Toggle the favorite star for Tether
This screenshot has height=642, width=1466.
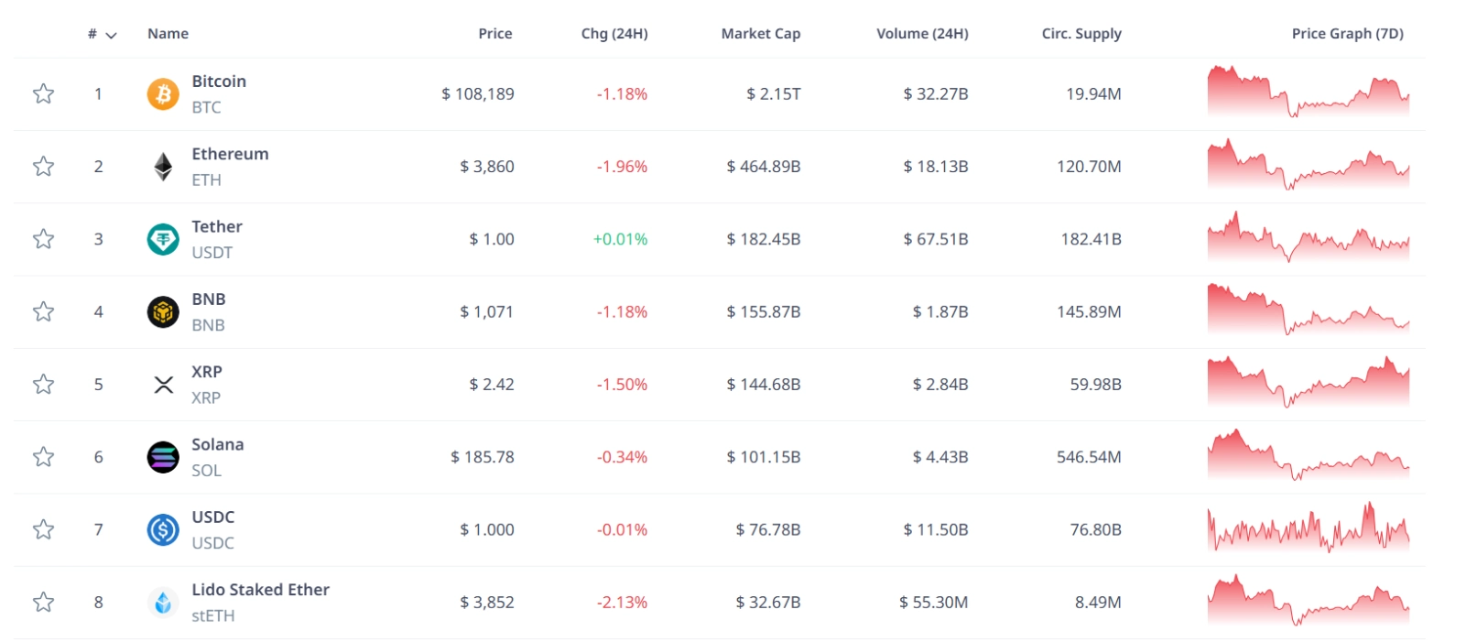[43, 239]
